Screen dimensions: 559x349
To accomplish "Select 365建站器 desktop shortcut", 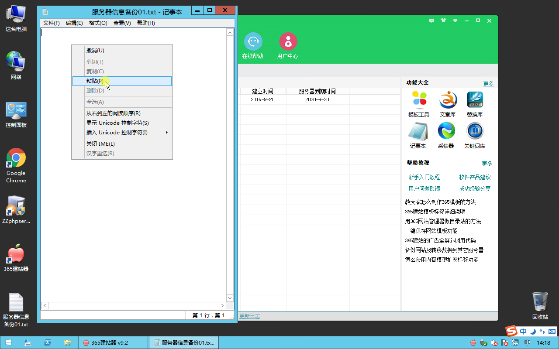I will pyautogui.click(x=16, y=257).
